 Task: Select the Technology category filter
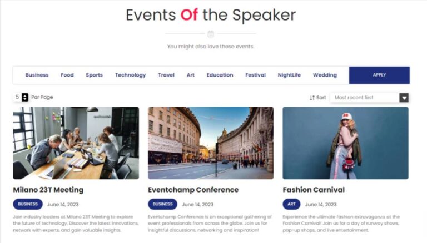coord(130,75)
